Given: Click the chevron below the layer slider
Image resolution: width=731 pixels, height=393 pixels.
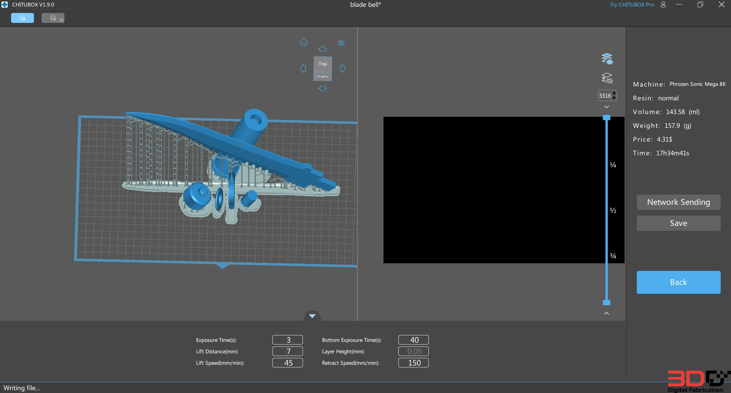Looking at the screenshot, I should [x=607, y=313].
